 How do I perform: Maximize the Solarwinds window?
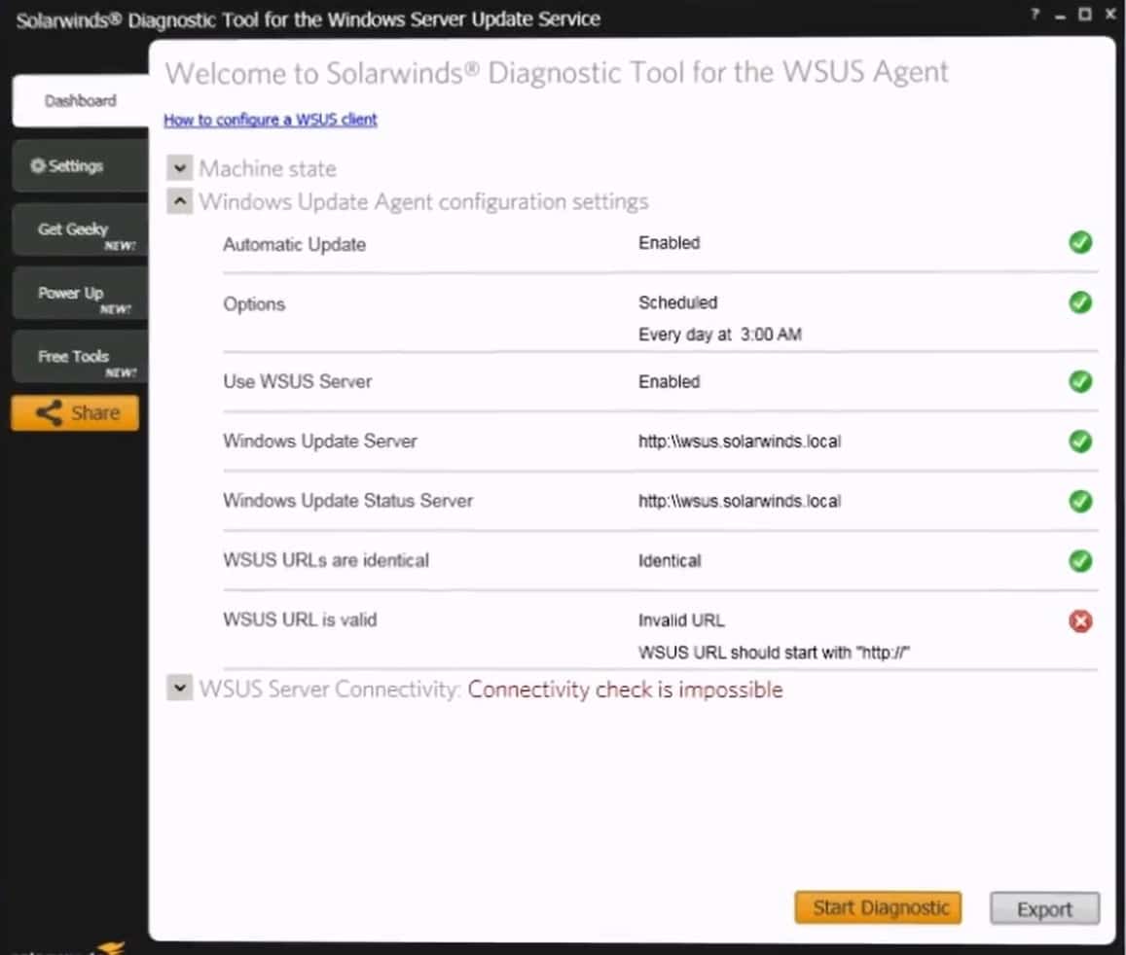pyautogui.click(x=1085, y=14)
